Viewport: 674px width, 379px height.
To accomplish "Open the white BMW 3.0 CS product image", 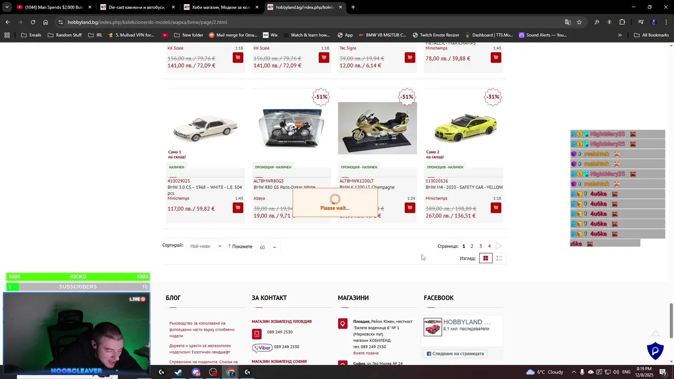I will pos(205,128).
